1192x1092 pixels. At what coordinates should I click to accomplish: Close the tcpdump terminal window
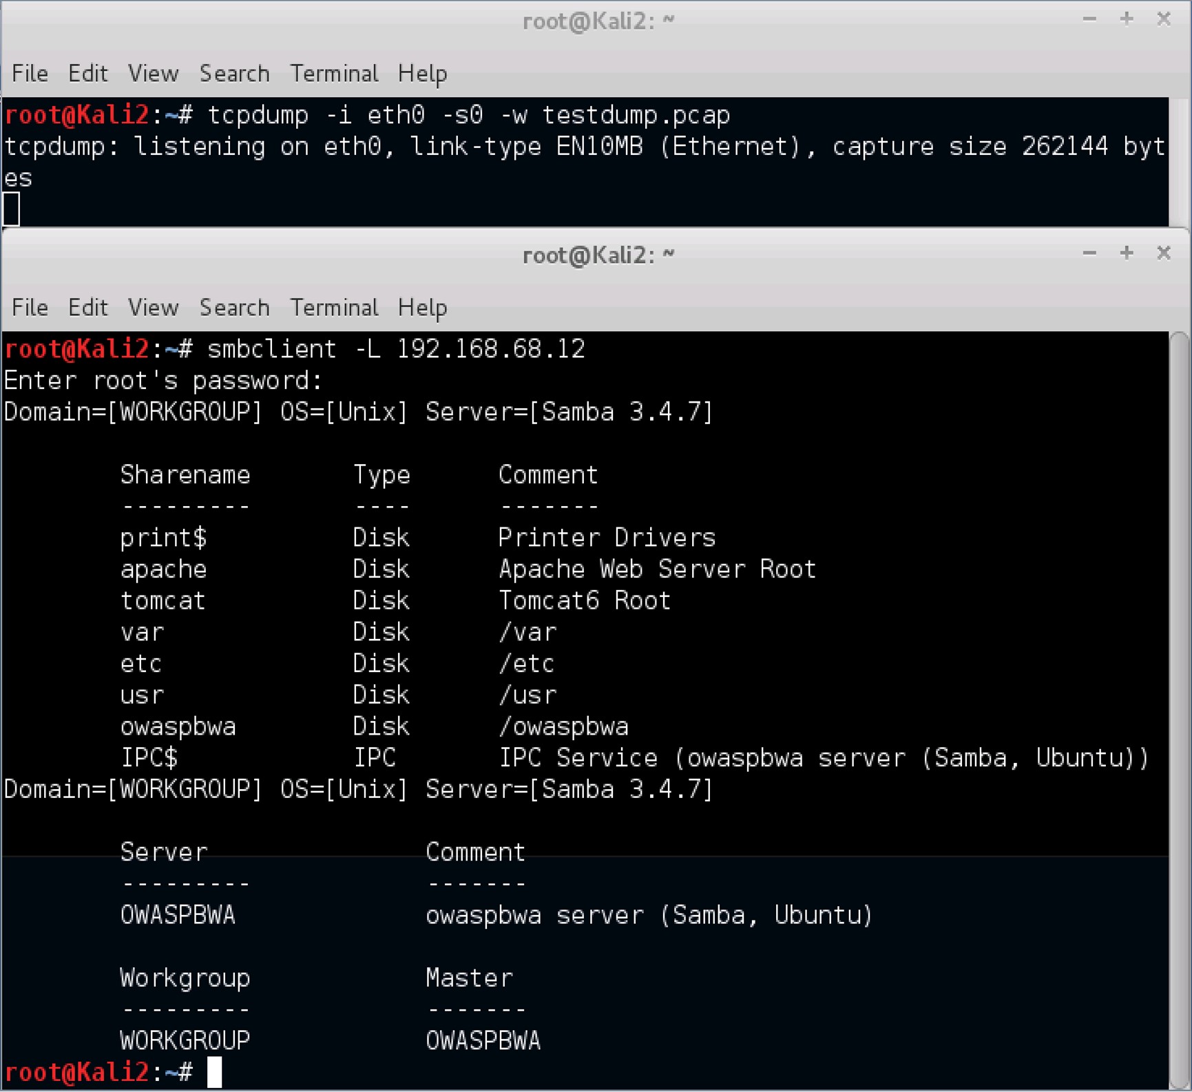(x=1164, y=19)
